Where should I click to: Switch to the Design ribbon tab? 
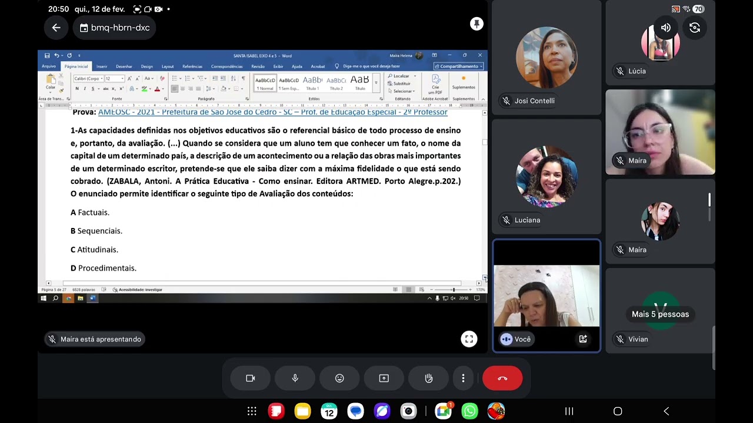[146, 66]
